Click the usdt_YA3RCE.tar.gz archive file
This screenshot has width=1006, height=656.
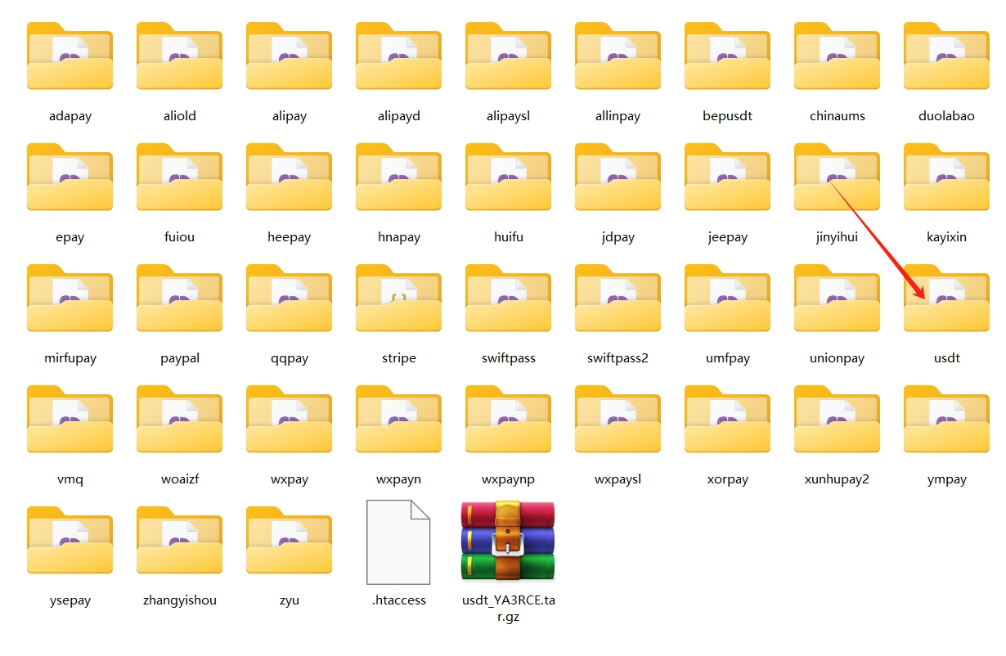click(508, 543)
